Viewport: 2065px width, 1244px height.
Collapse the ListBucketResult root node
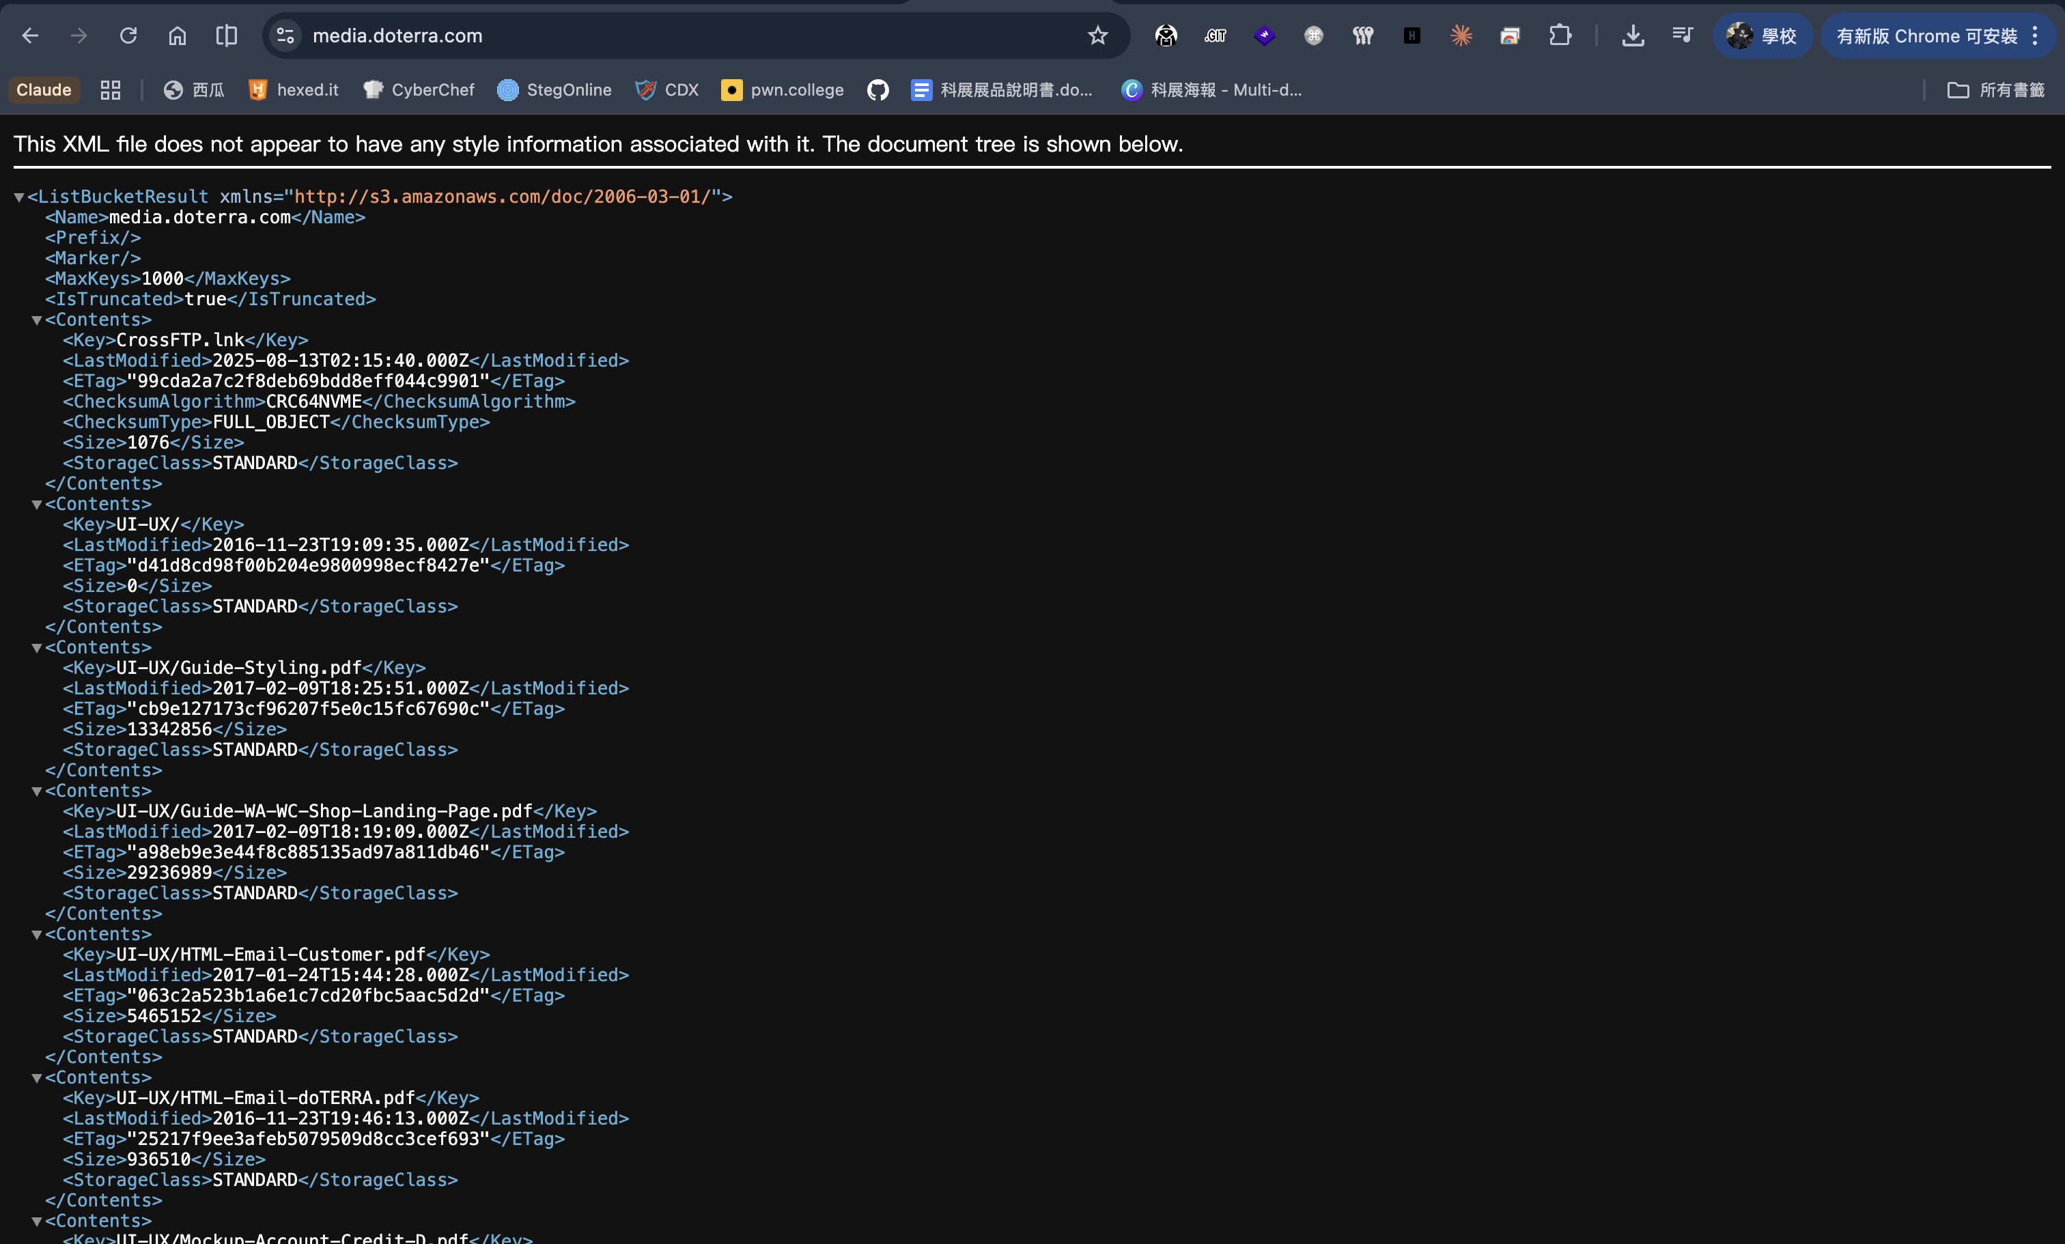[x=18, y=198]
